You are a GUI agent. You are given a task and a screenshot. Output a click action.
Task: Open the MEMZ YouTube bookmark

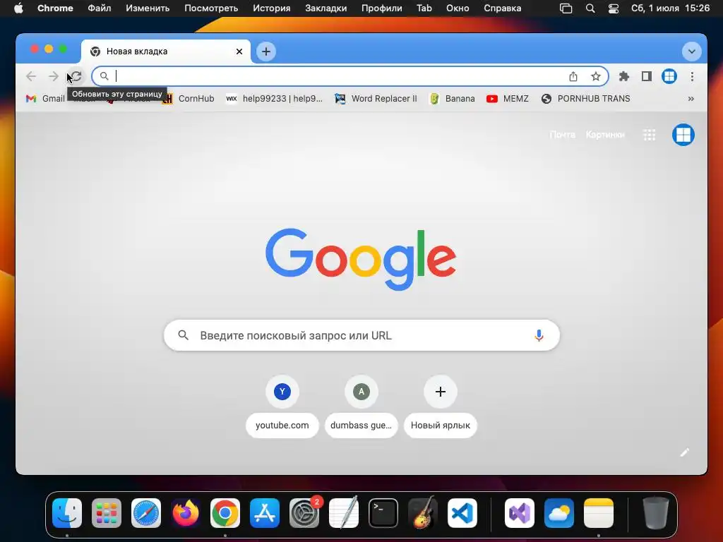[x=507, y=99]
